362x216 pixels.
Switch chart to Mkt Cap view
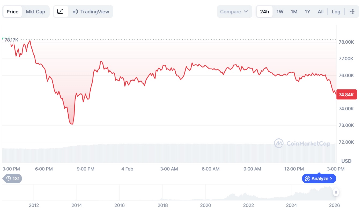(35, 12)
